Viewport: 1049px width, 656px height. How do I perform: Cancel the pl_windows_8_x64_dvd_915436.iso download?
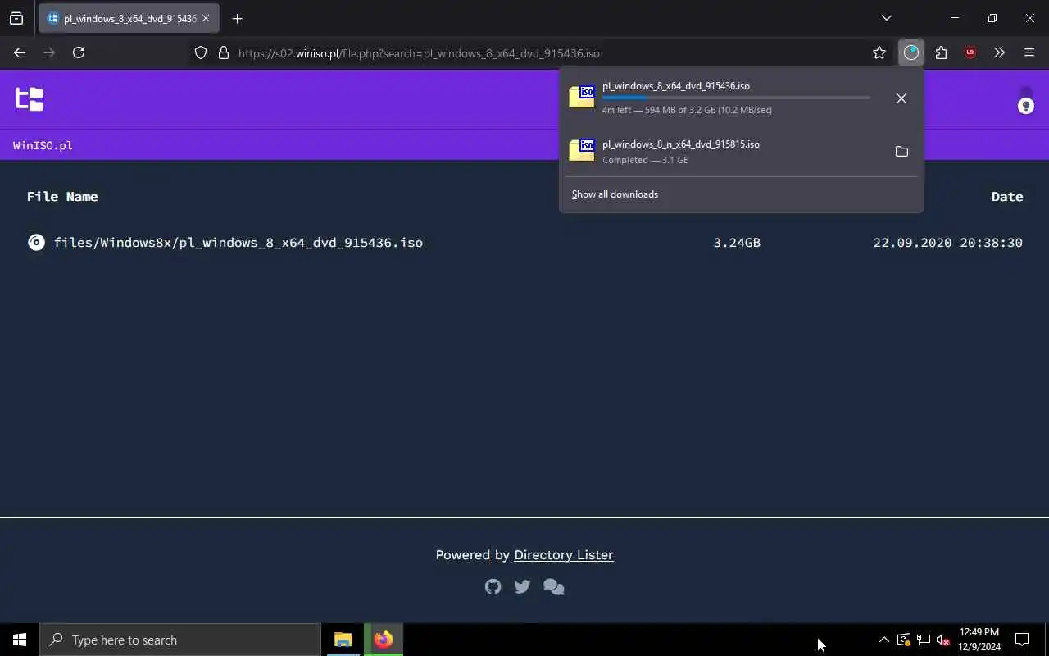click(901, 98)
